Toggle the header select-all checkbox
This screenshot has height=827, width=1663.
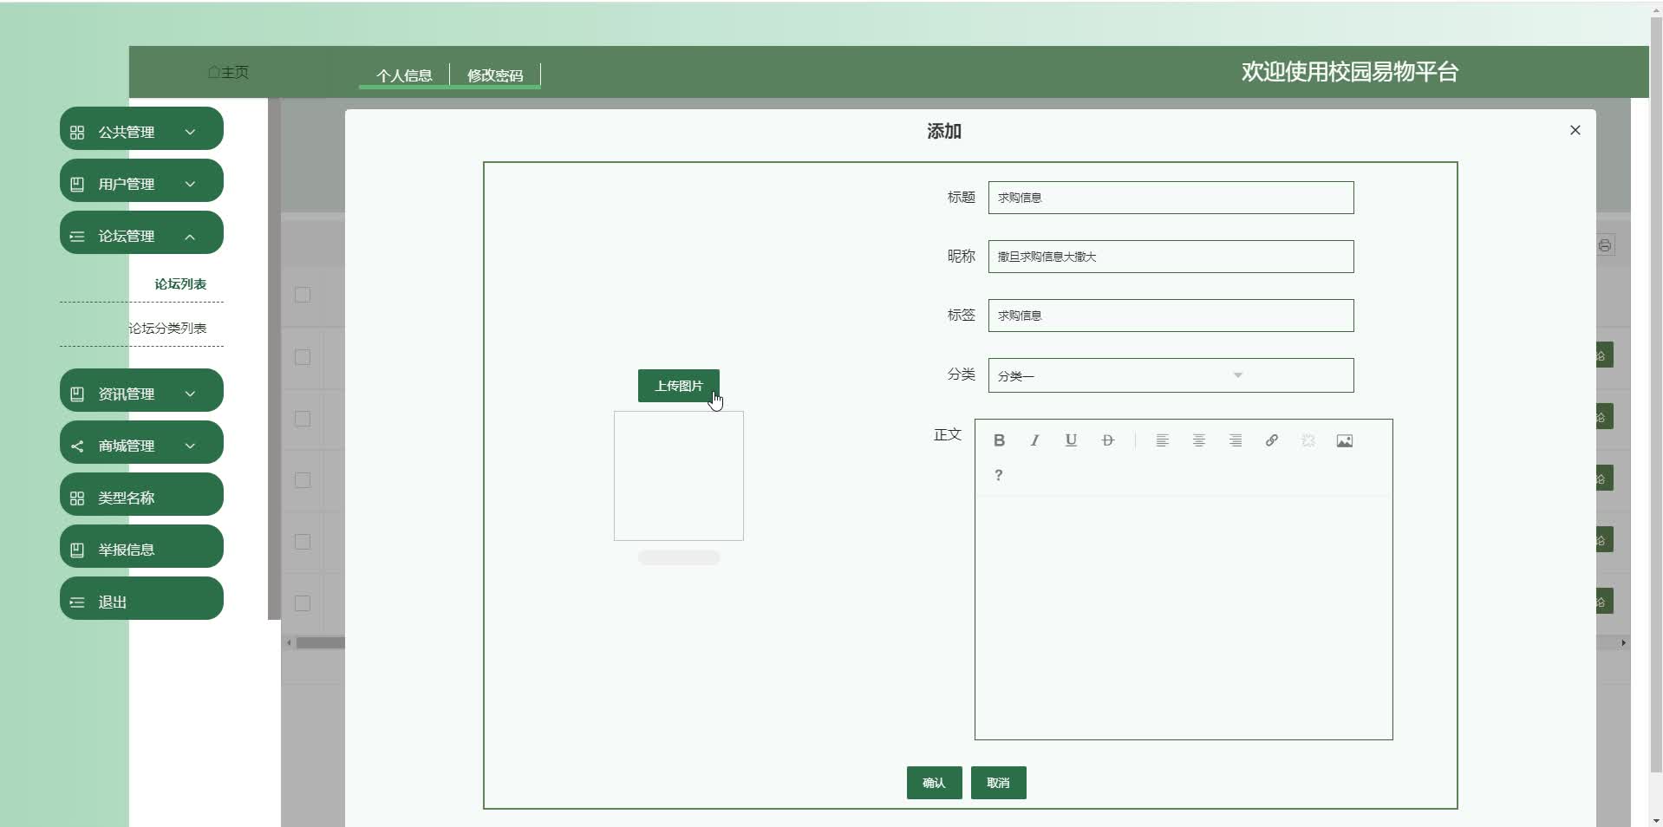[x=303, y=295]
